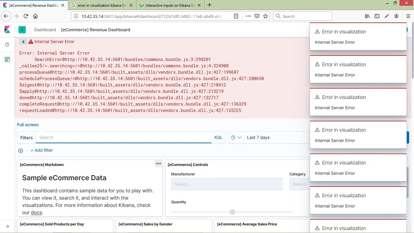Click the Full screen link
Viewport: 414px width, 233px height.
coord(28,125)
